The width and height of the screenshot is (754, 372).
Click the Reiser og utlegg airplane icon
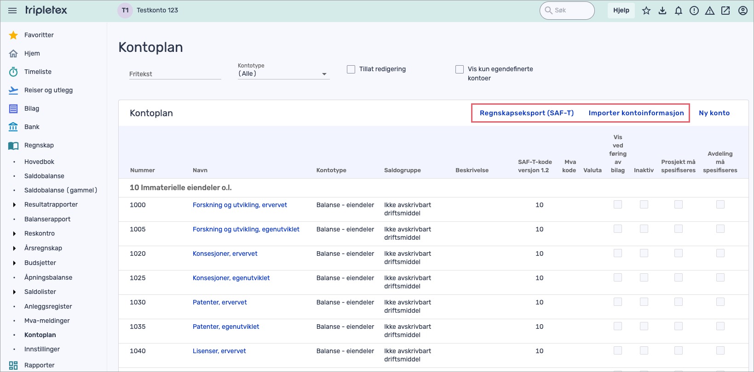coord(13,90)
